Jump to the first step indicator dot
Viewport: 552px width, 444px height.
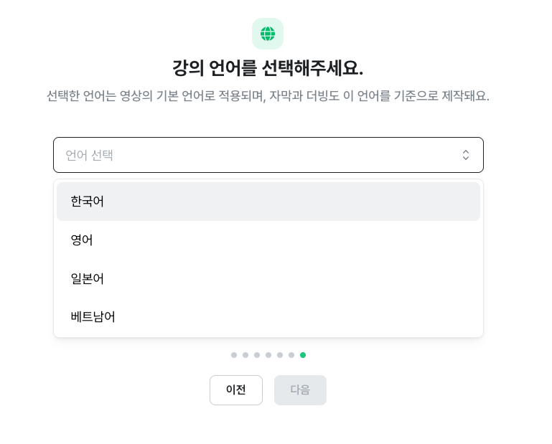(x=234, y=355)
